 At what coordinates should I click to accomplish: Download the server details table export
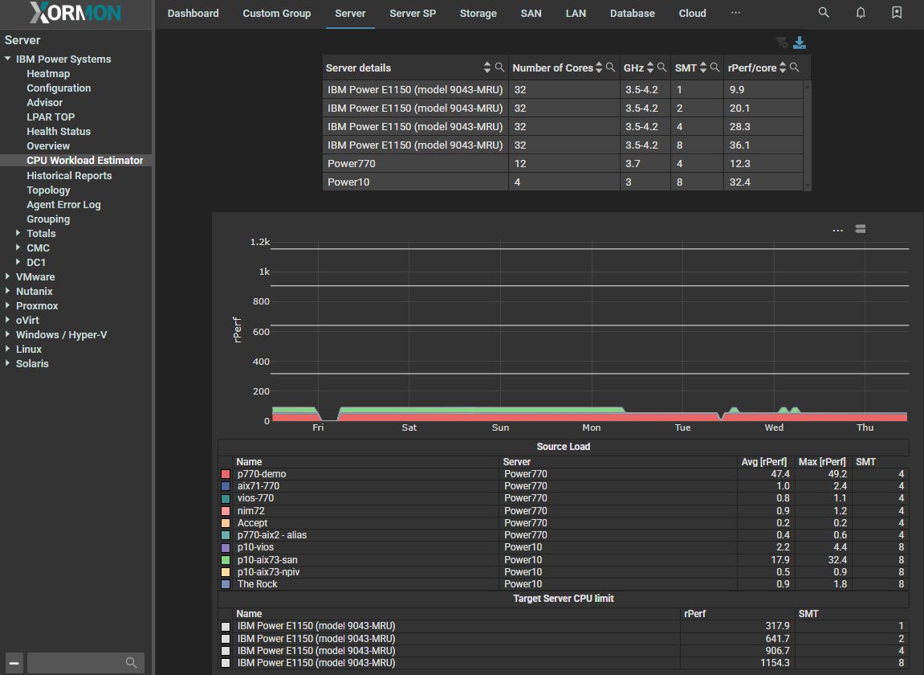(800, 43)
